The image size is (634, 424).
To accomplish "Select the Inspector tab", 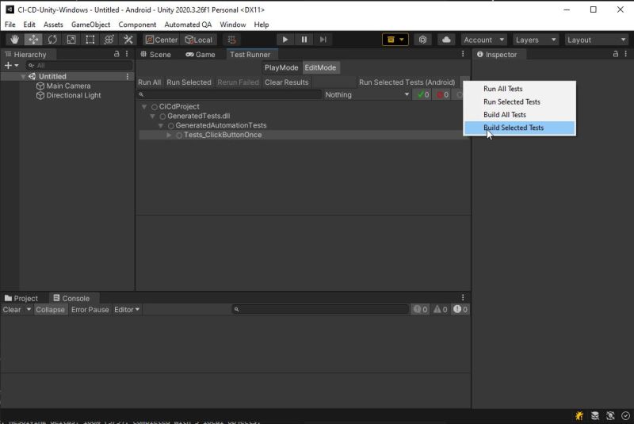I will click(497, 54).
